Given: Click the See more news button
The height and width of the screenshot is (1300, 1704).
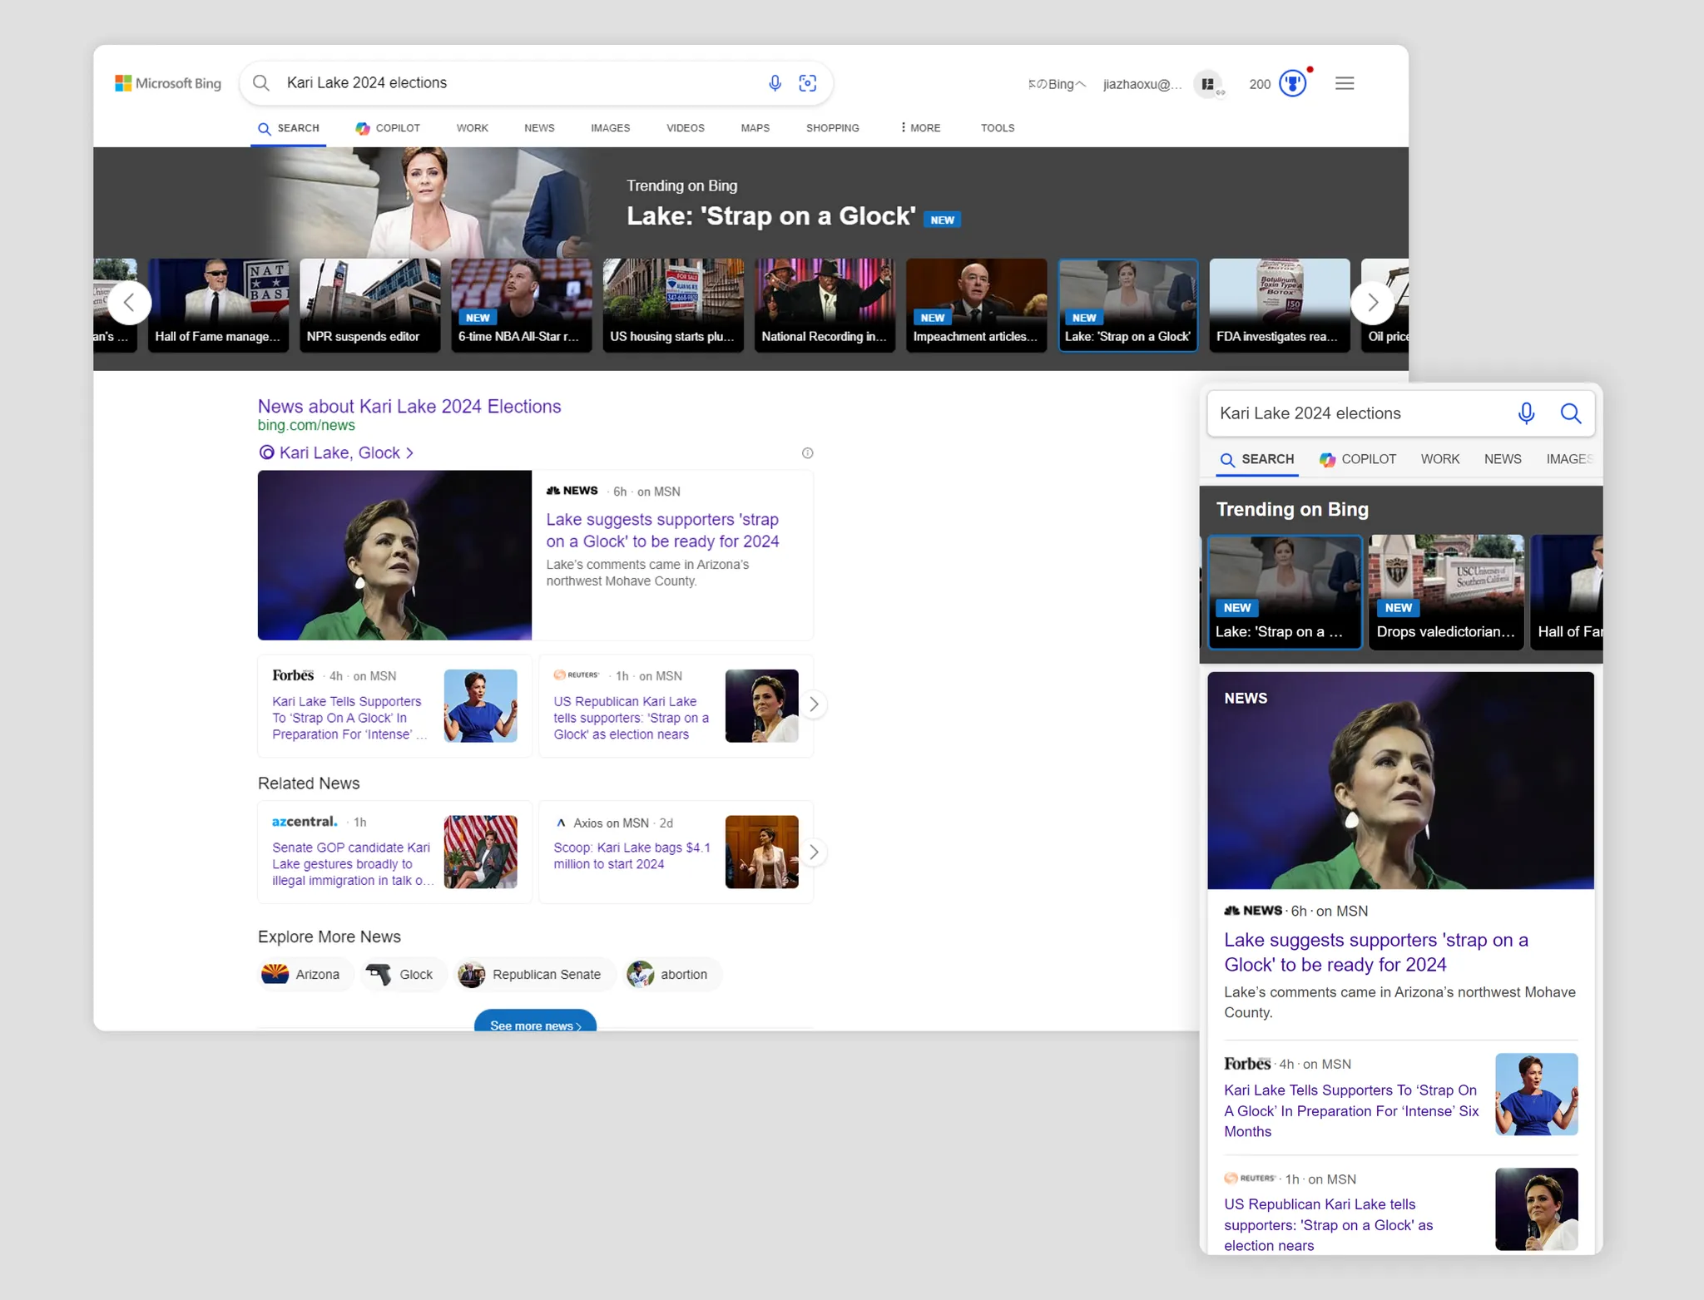Looking at the screenshot, I should (x=535, y=1026).
